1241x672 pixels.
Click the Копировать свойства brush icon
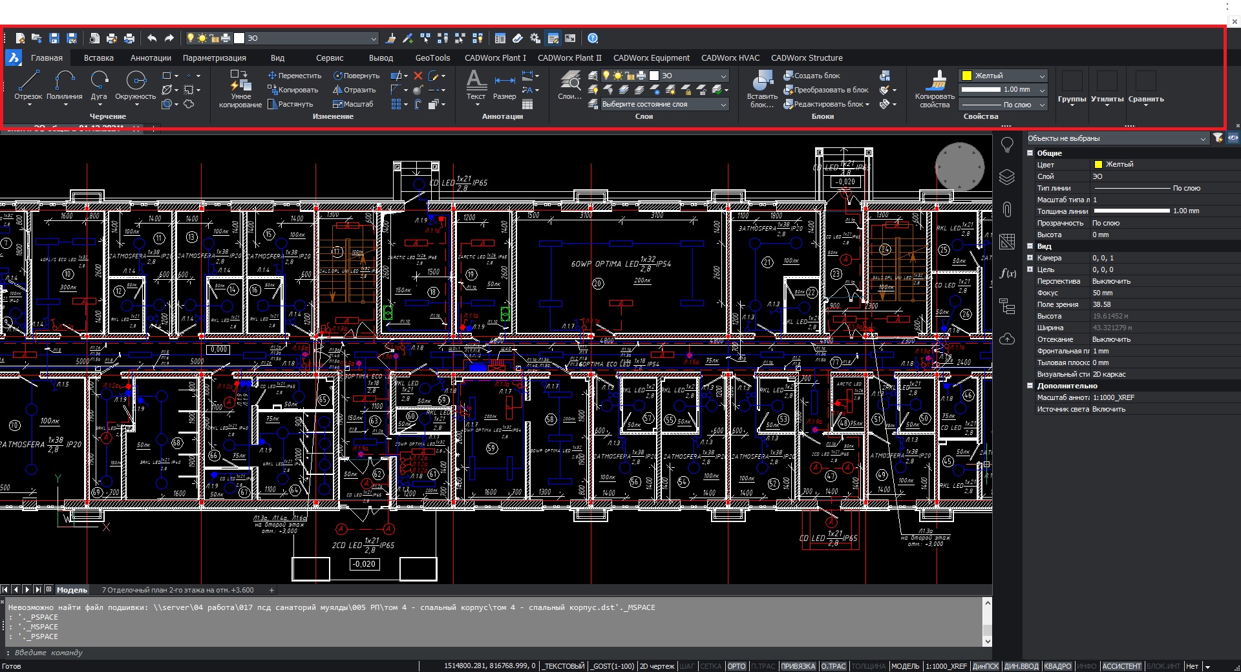click(x=935, y=89)
